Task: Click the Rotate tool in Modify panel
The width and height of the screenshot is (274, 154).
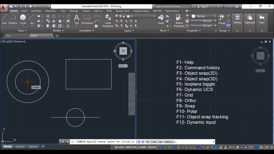Action: (54, 16)
